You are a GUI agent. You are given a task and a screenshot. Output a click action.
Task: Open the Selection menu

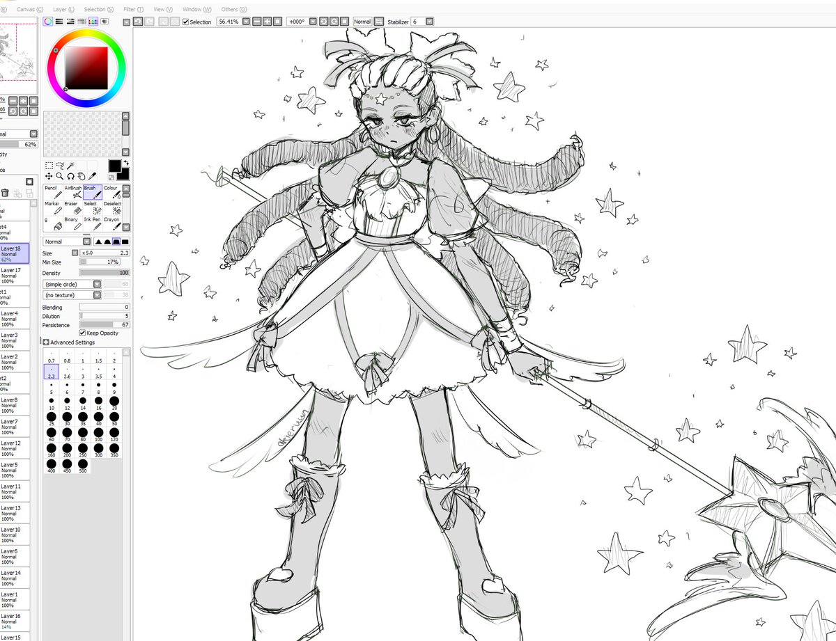tap(99, 9)
